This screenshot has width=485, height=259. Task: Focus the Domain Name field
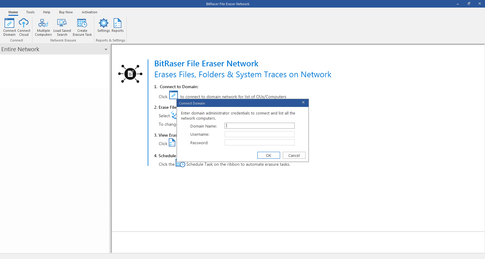259,126
